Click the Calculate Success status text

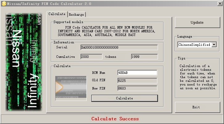tap(115, 119)
